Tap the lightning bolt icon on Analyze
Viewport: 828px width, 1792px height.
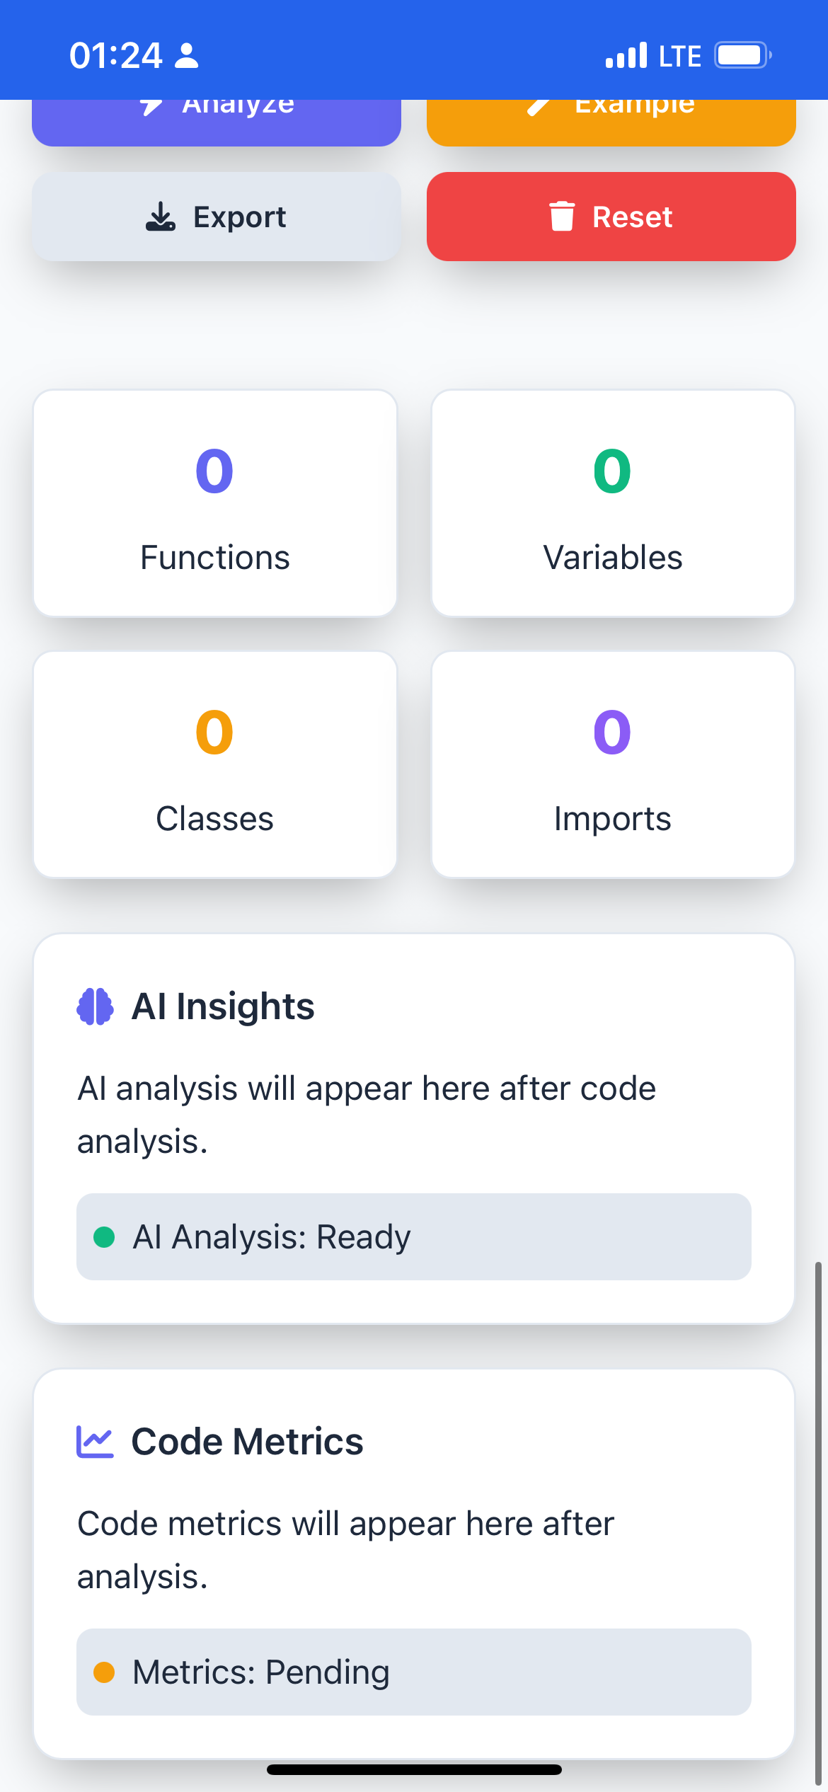(151, 105)
